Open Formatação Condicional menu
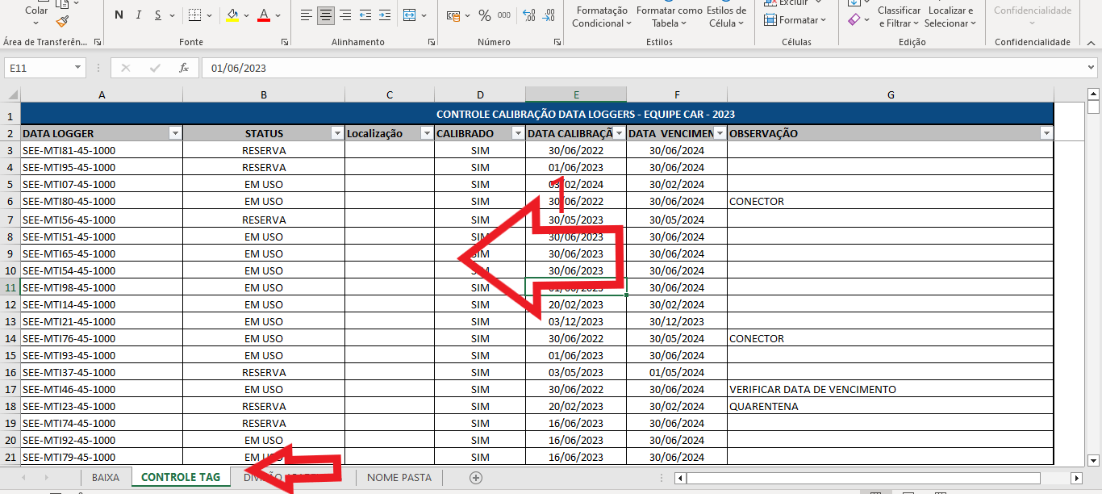The image size is (1102, 494). click(603, 17)
